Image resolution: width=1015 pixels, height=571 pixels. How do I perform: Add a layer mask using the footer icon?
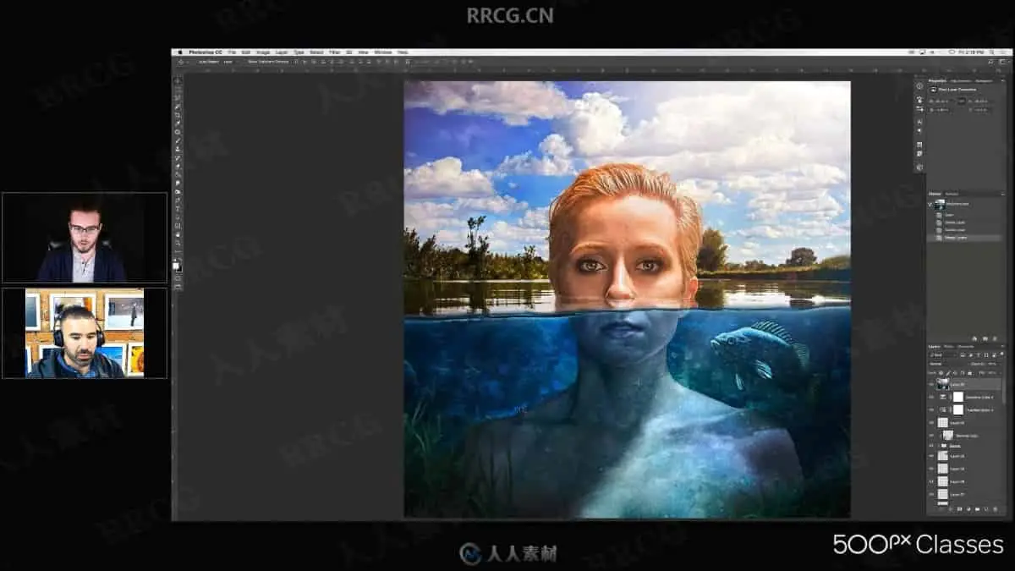[959, 509]
